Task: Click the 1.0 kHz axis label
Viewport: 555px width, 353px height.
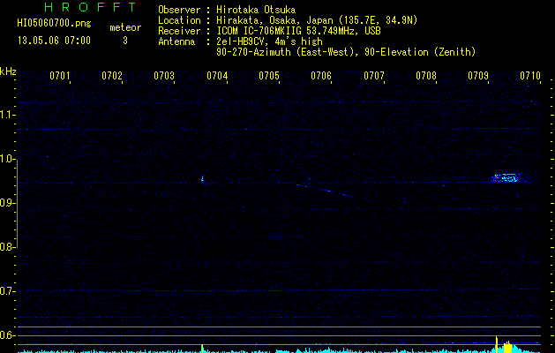Action: coord(8,159)
